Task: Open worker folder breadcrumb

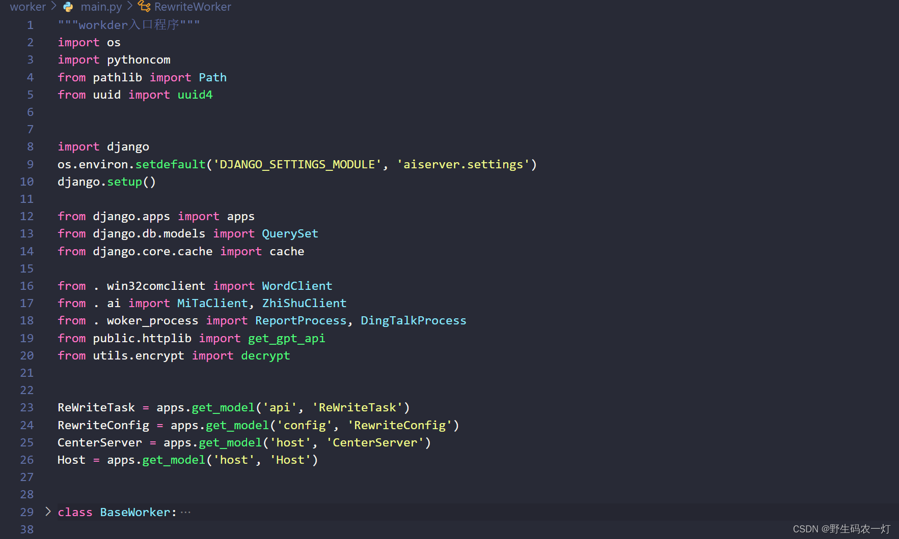Action: pos(28,7)
